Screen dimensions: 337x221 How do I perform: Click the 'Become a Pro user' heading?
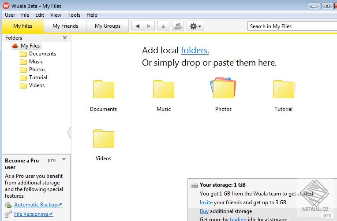pos(22,164)
